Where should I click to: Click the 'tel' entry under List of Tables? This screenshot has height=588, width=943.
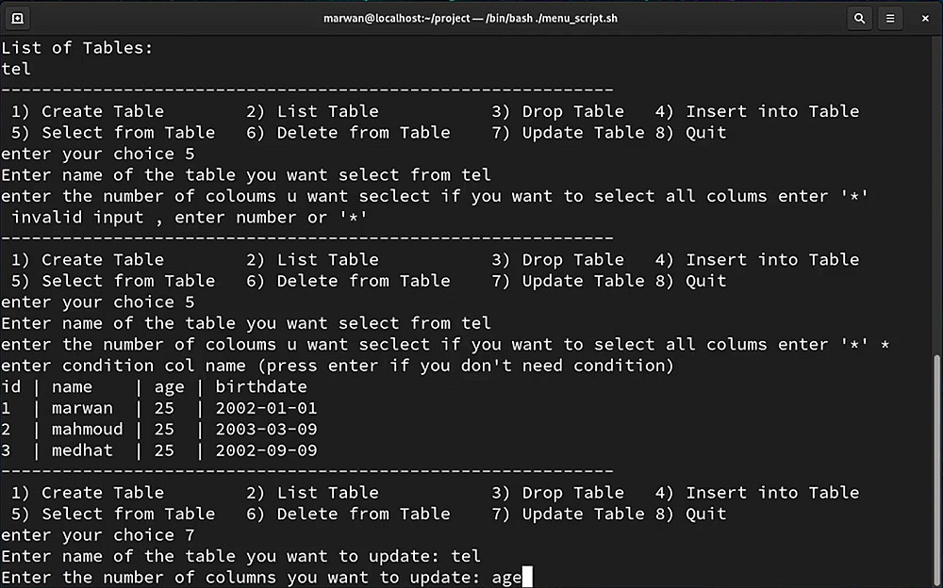click(16, 69)
